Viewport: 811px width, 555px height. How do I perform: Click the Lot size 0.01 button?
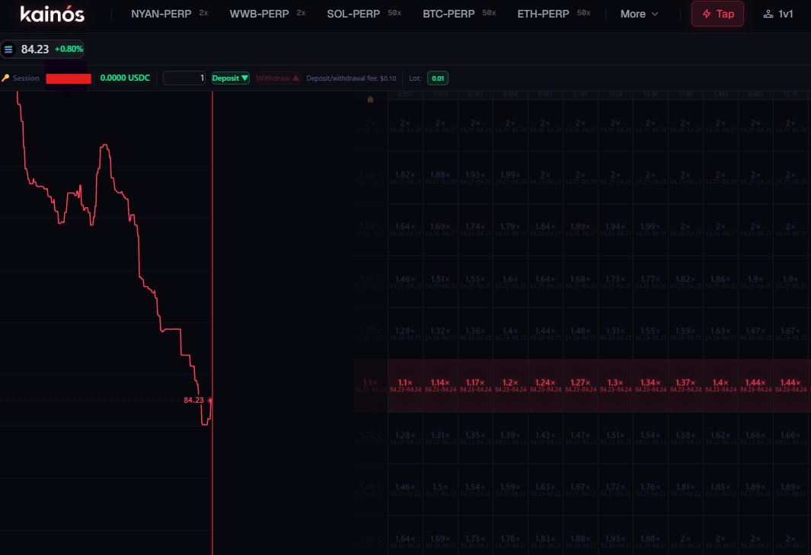(438, 78)
